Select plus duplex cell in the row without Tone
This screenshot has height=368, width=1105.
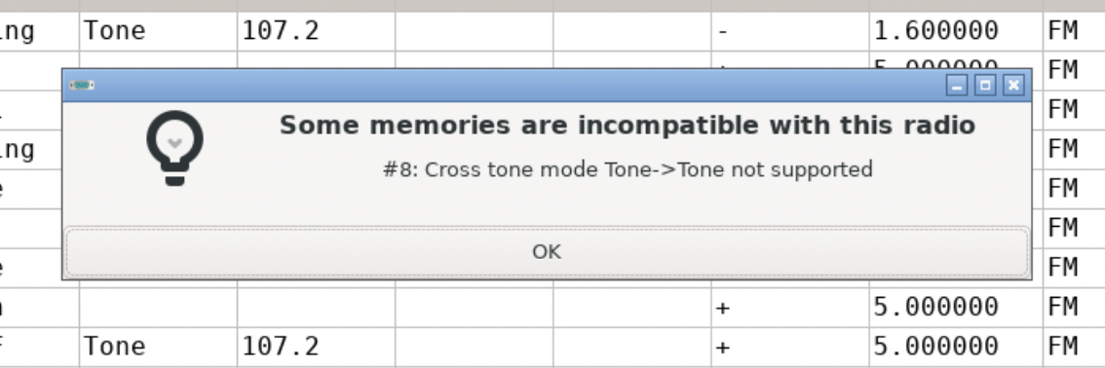(x=790, y=307)
